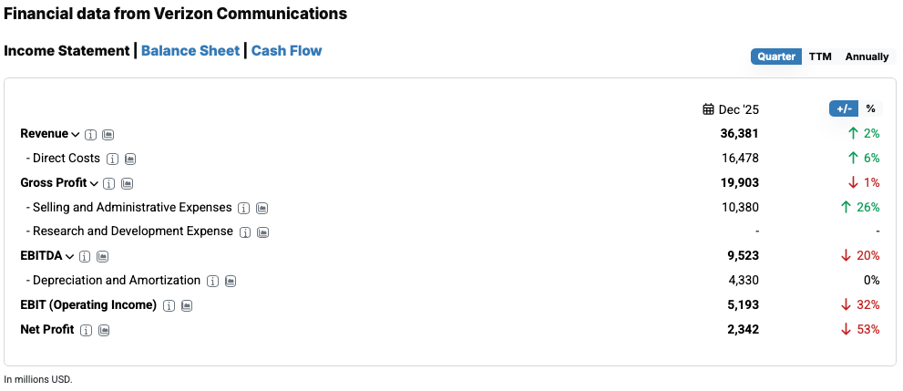Open chart icon for EBIT (Operating Income)
This screenshot has height=391, width=903.
tap(187, 305)
